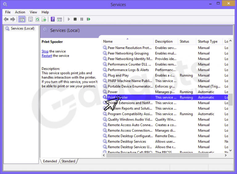Open Properties from the toolbar icon

(x=31, y=19)
